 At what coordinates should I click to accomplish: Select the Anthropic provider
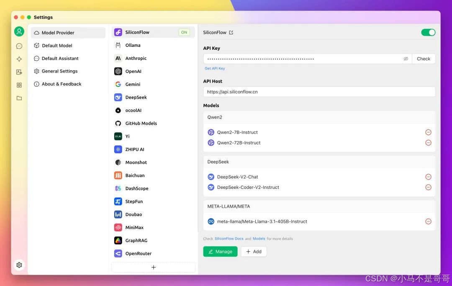click(153, 58)
